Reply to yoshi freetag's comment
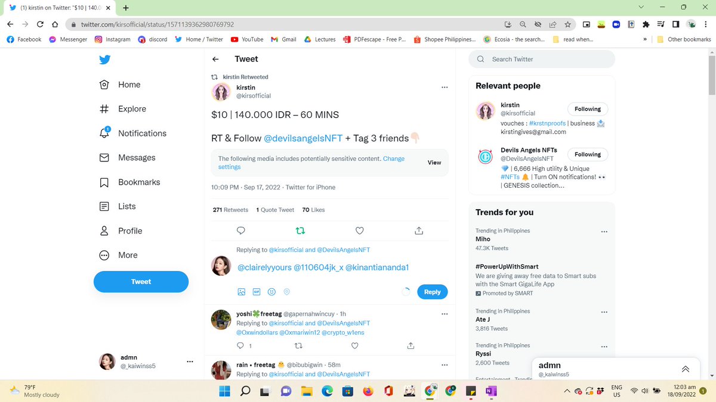This screenshot has height=402, width=716. (241, 345)
